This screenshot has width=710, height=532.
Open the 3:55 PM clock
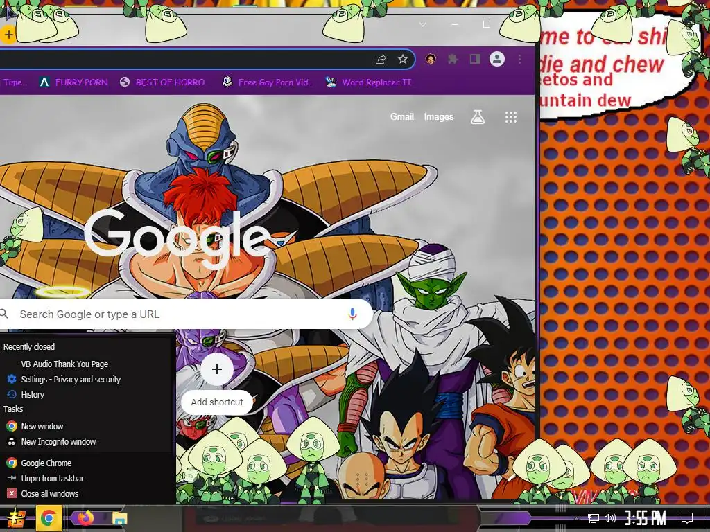pyautogui.click(x=646, y=518)
